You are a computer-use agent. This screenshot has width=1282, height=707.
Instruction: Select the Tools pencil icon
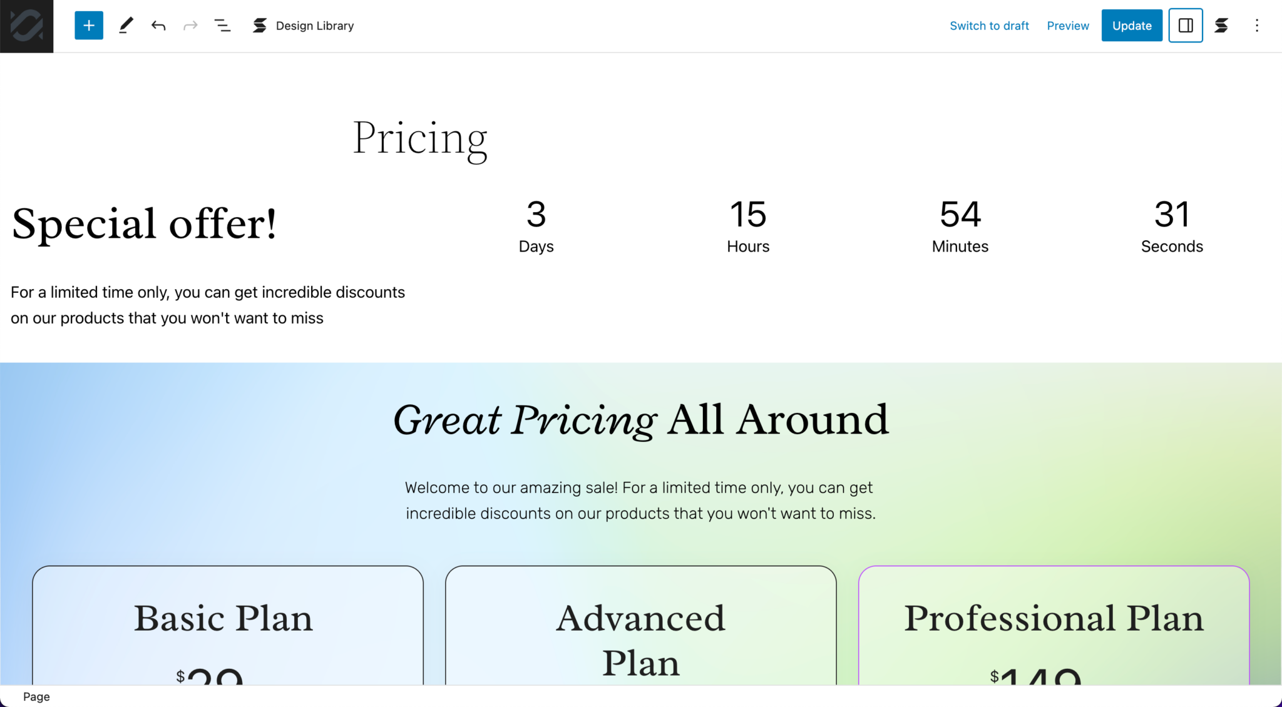(x=126, y=25)
